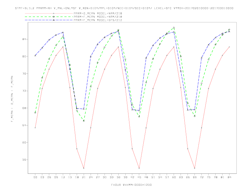Click x-axis tick label 69

195,177
